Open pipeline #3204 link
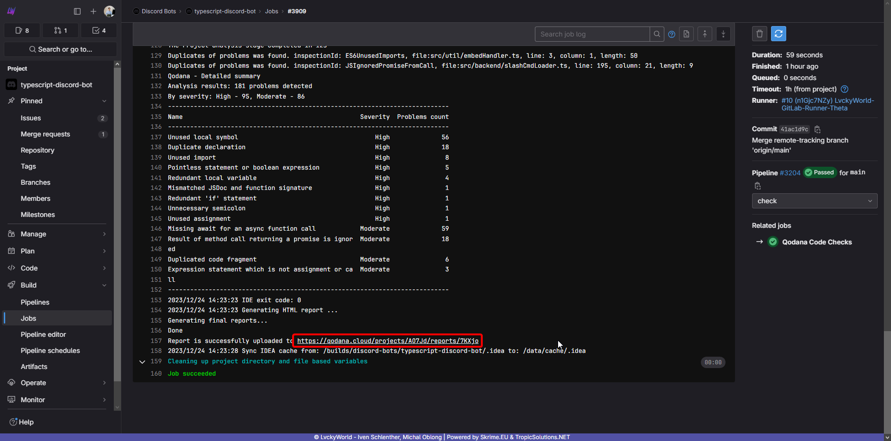The width and height of the screenshot is (891, 441). (790, 173)
